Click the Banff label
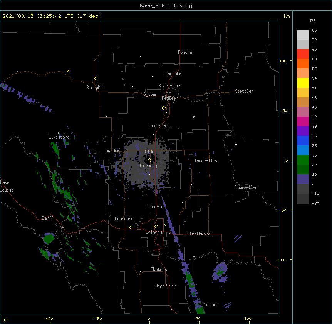Screen dimensions: 332x324 (x=48, y=218)
